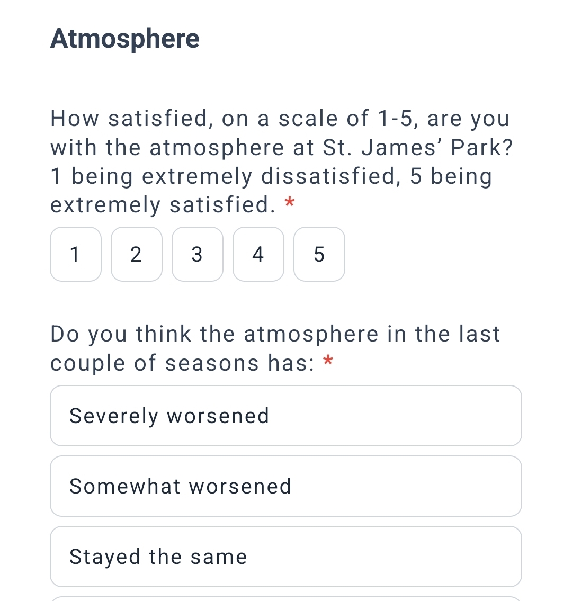The height and width of the screenshot is (601, 572).
Task: Pick the "Stayed the same" option
Action: click(x=286, y=557)
